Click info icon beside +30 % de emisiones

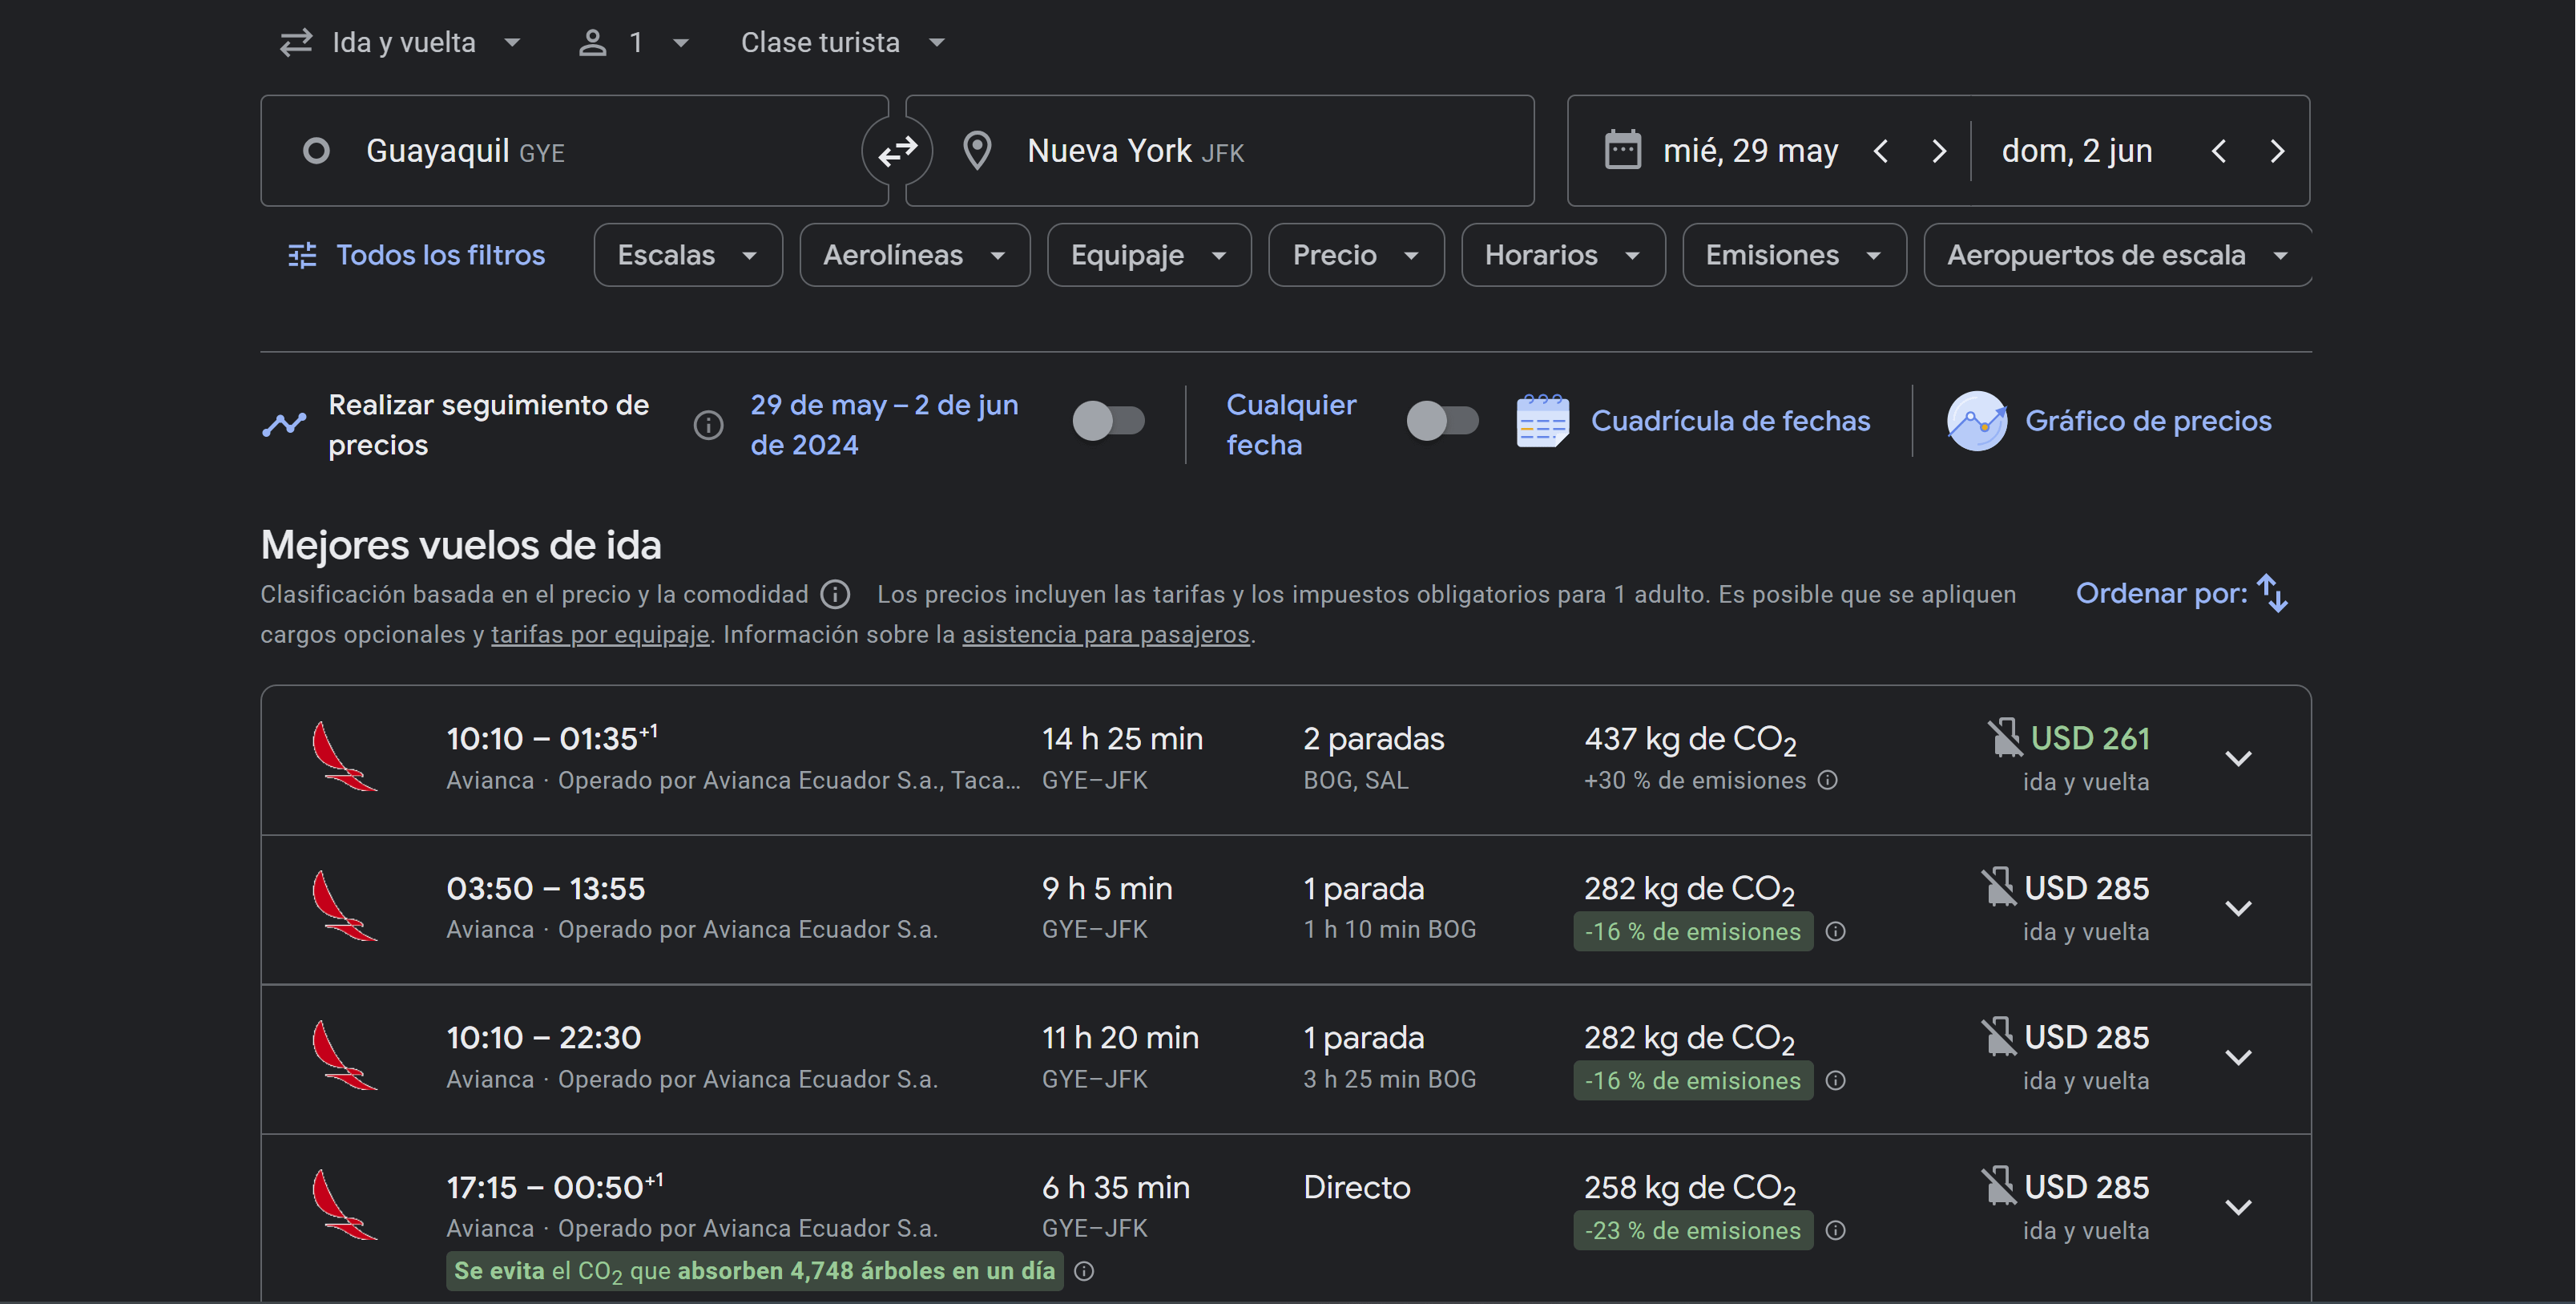pyautogui.click(x=1827, y=780)
